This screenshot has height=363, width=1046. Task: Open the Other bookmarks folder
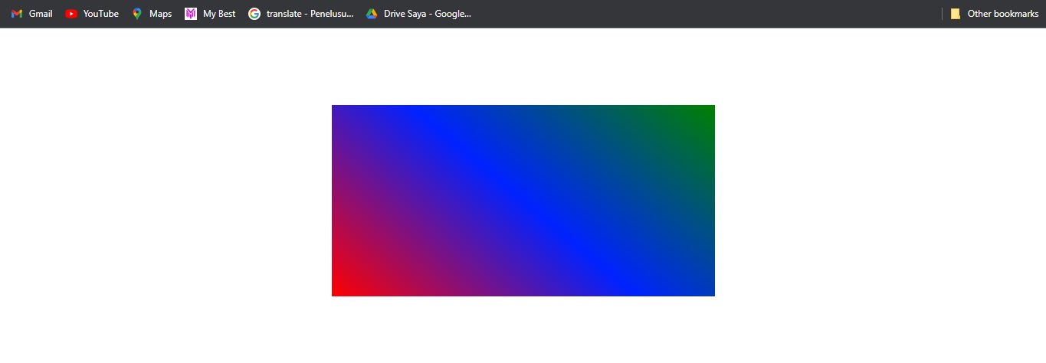[994, 14]
